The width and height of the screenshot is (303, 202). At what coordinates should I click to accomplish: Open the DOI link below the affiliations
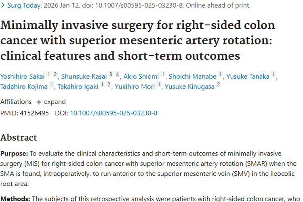pos(114,113)
